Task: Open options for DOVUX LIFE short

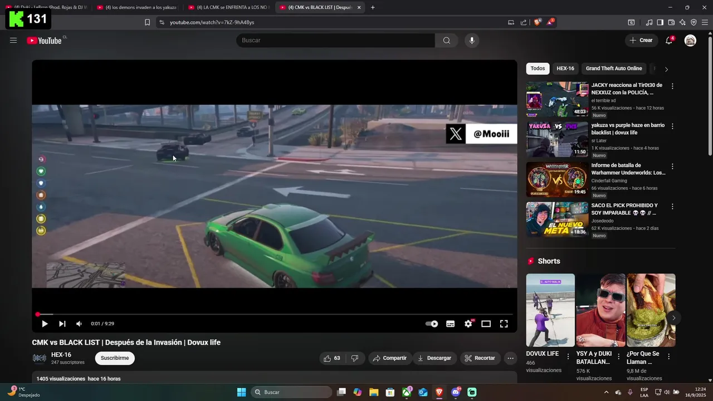Action: [x=568, y=356]
